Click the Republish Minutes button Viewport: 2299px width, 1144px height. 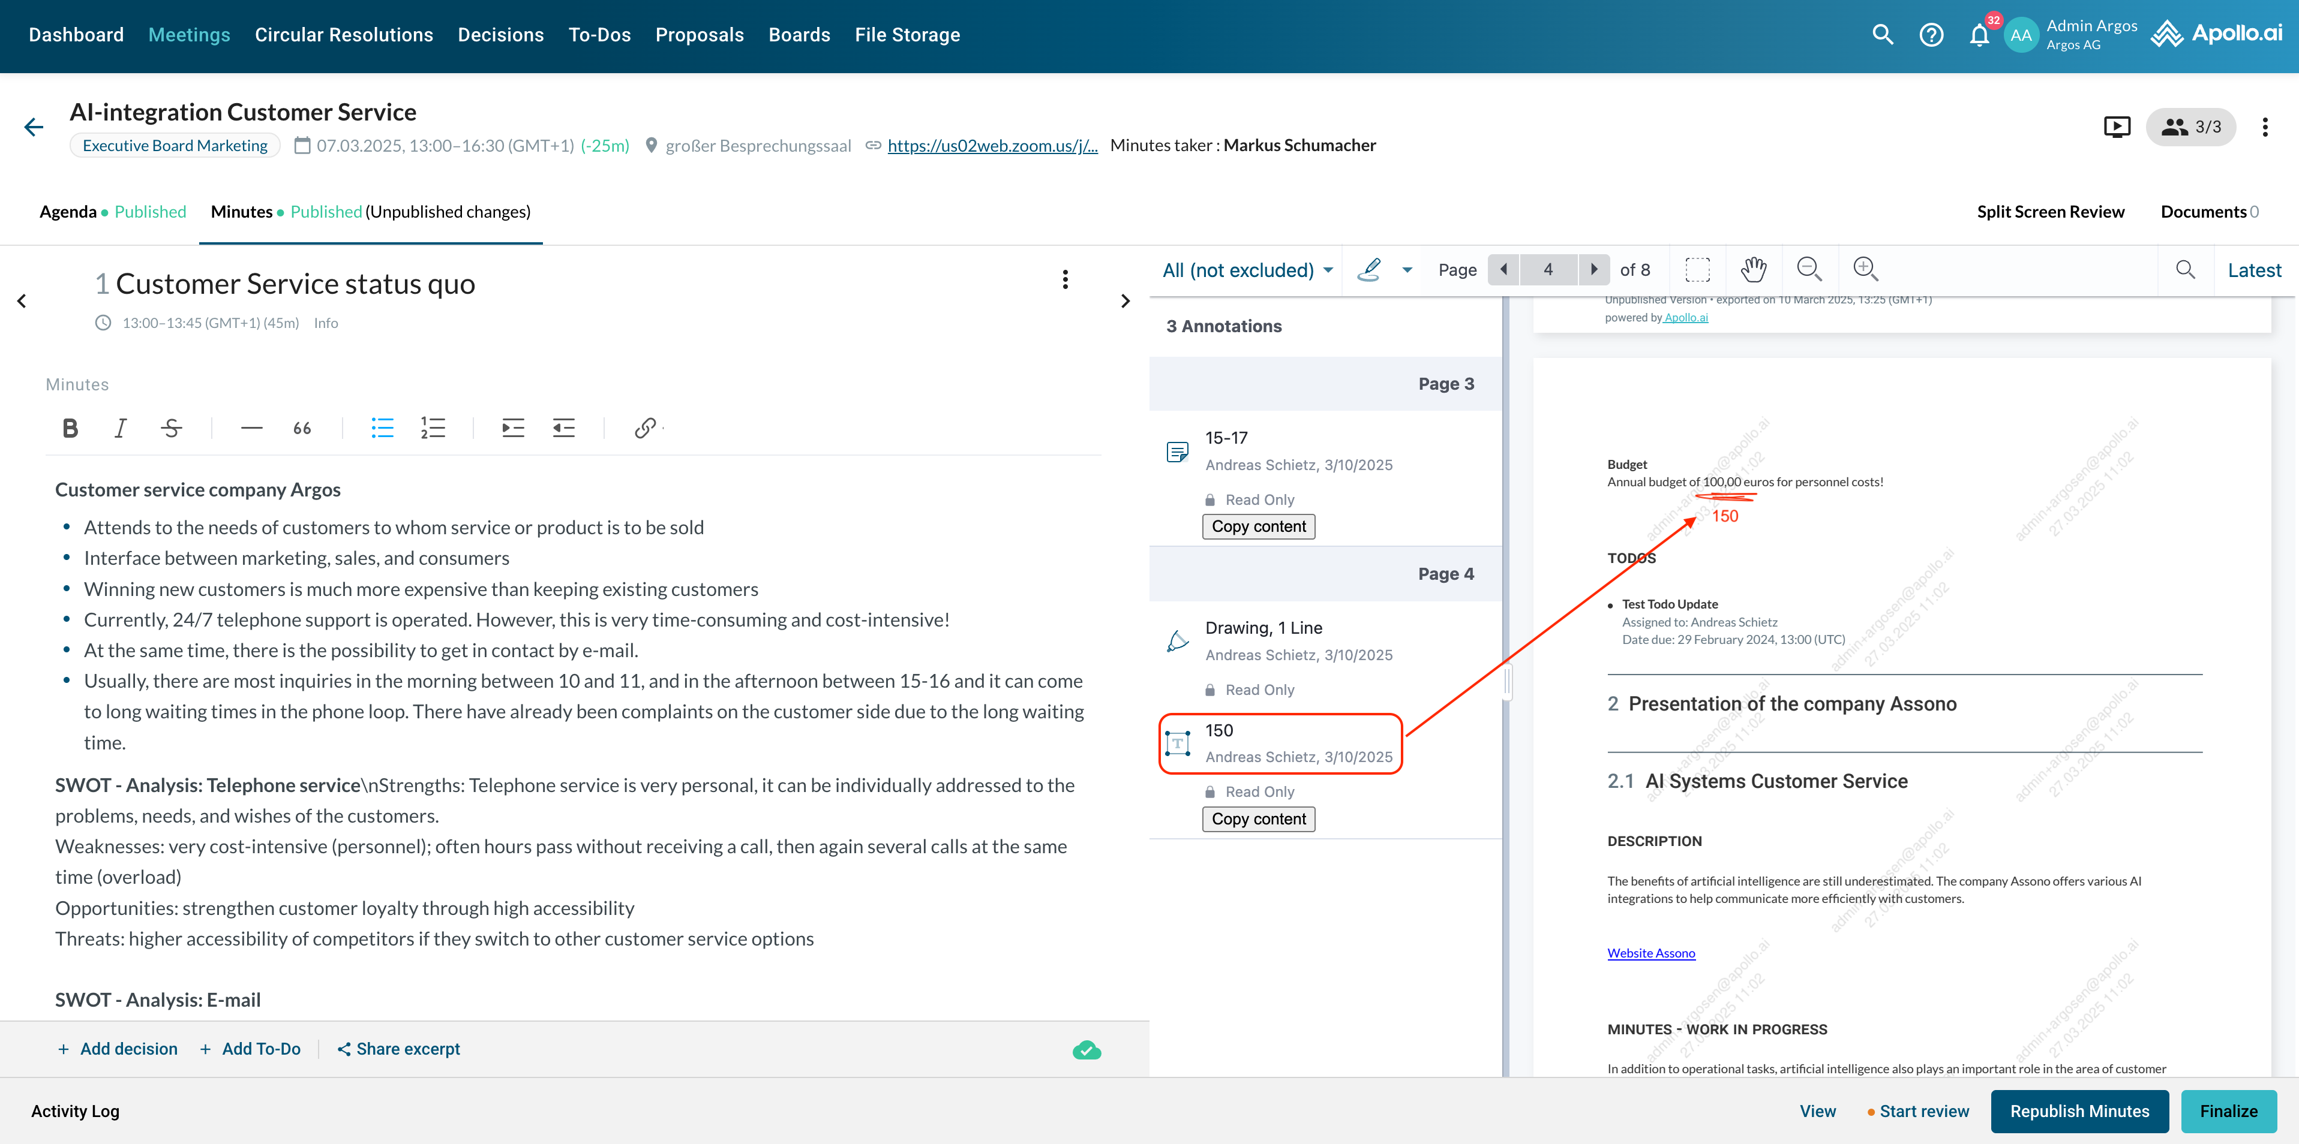click(2079, 1111)
